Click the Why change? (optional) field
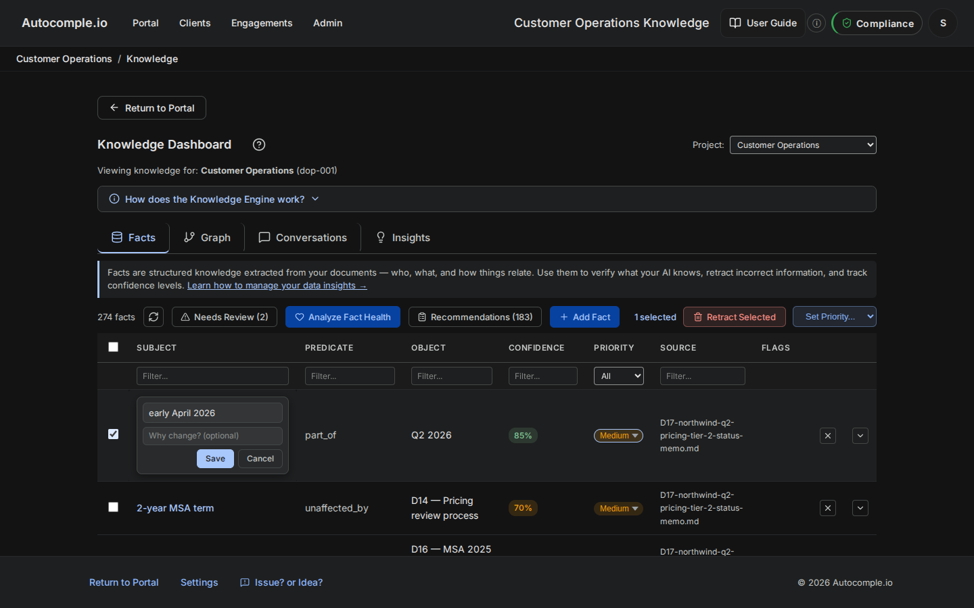 (x=212, y=436)
